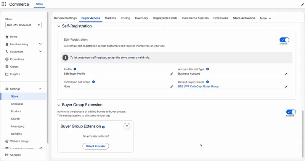Open the Commerce Einstein tab
Image resolution: width=305 pixels, height=161 pixels.
tap(195, 18)
